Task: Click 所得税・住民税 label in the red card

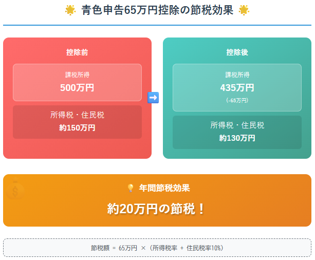Action: (78, 115)
